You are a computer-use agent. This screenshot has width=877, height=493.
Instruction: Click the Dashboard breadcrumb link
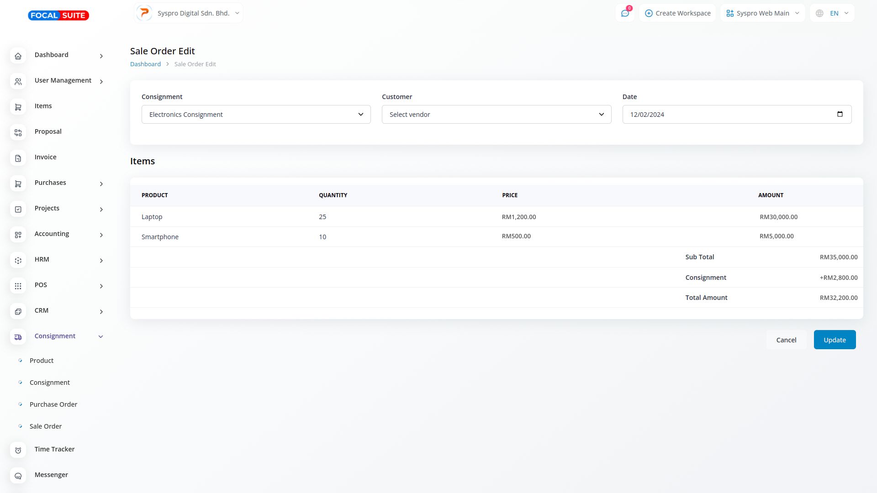(x=145, y=64)
